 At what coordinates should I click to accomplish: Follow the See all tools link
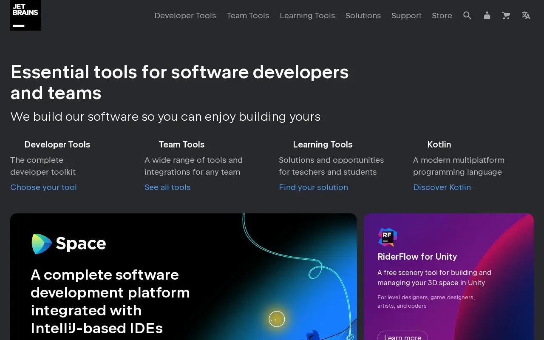167,187
